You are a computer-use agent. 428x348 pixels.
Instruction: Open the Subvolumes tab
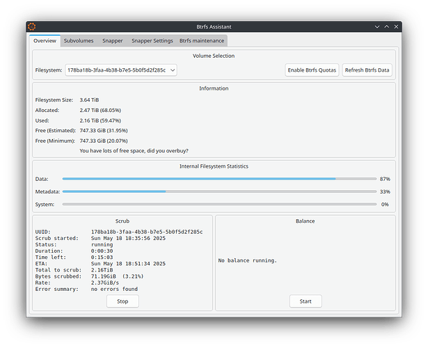click(79, 40)
